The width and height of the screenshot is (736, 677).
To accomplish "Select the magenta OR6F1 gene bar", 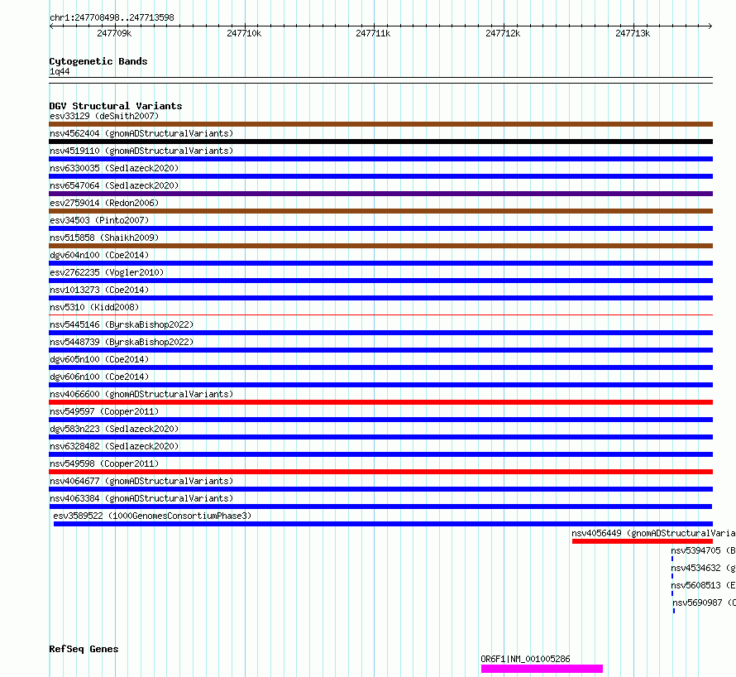I will pos(542,669).
